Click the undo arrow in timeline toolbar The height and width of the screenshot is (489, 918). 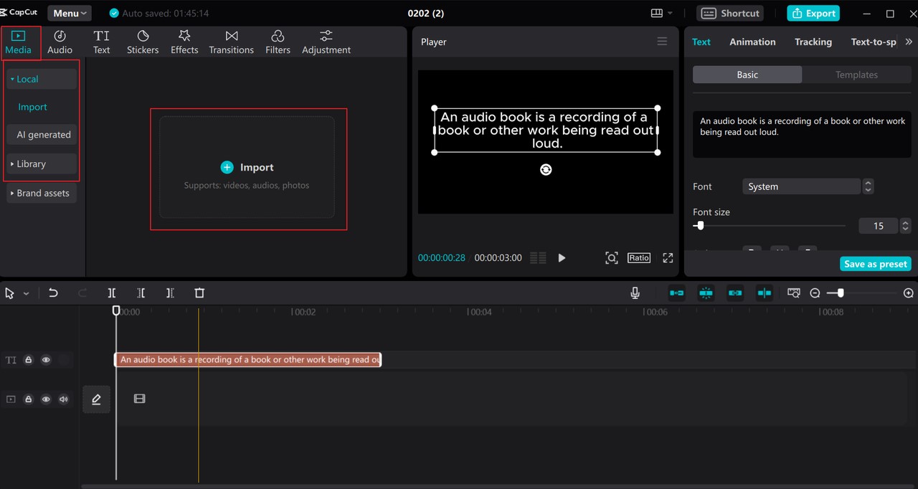pyautogui.click(x=53, y=293)
